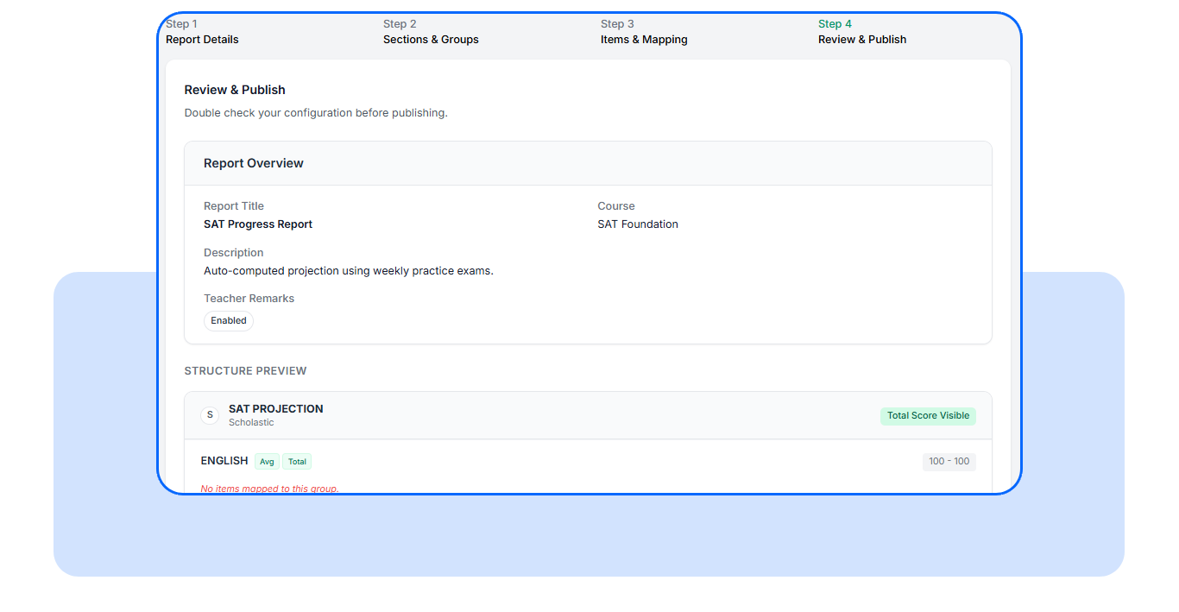This screenshot has height=612, width=1179.
Task: Click the Enabled pill under Teacher Remarks
Action: pyautogui.click(x=229, y=321)
